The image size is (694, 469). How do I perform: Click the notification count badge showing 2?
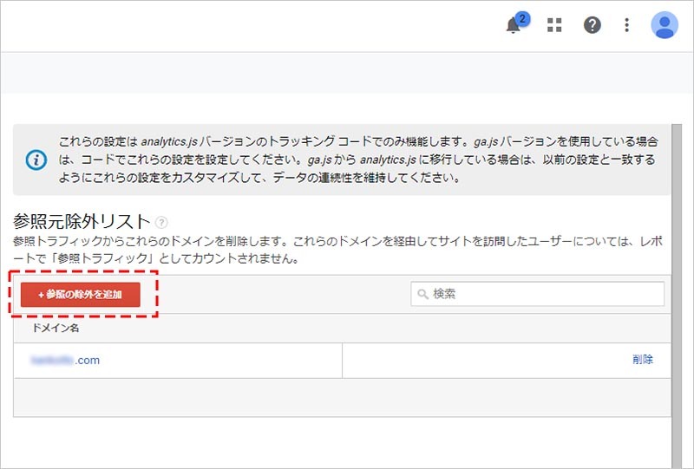(x=522, y=17)
